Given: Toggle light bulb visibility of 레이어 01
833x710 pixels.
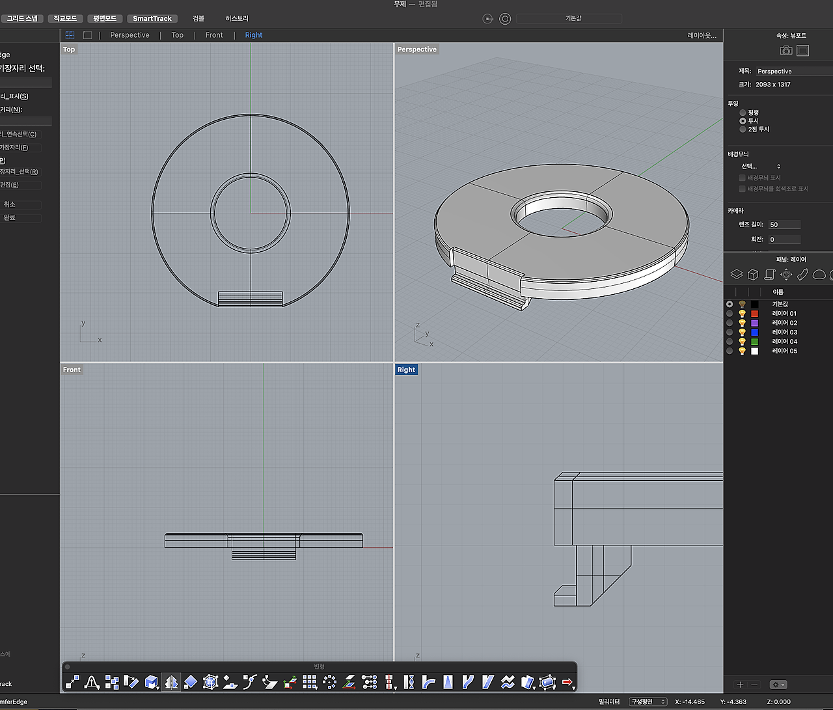Looking at the screenshot, I should [742, 314].
